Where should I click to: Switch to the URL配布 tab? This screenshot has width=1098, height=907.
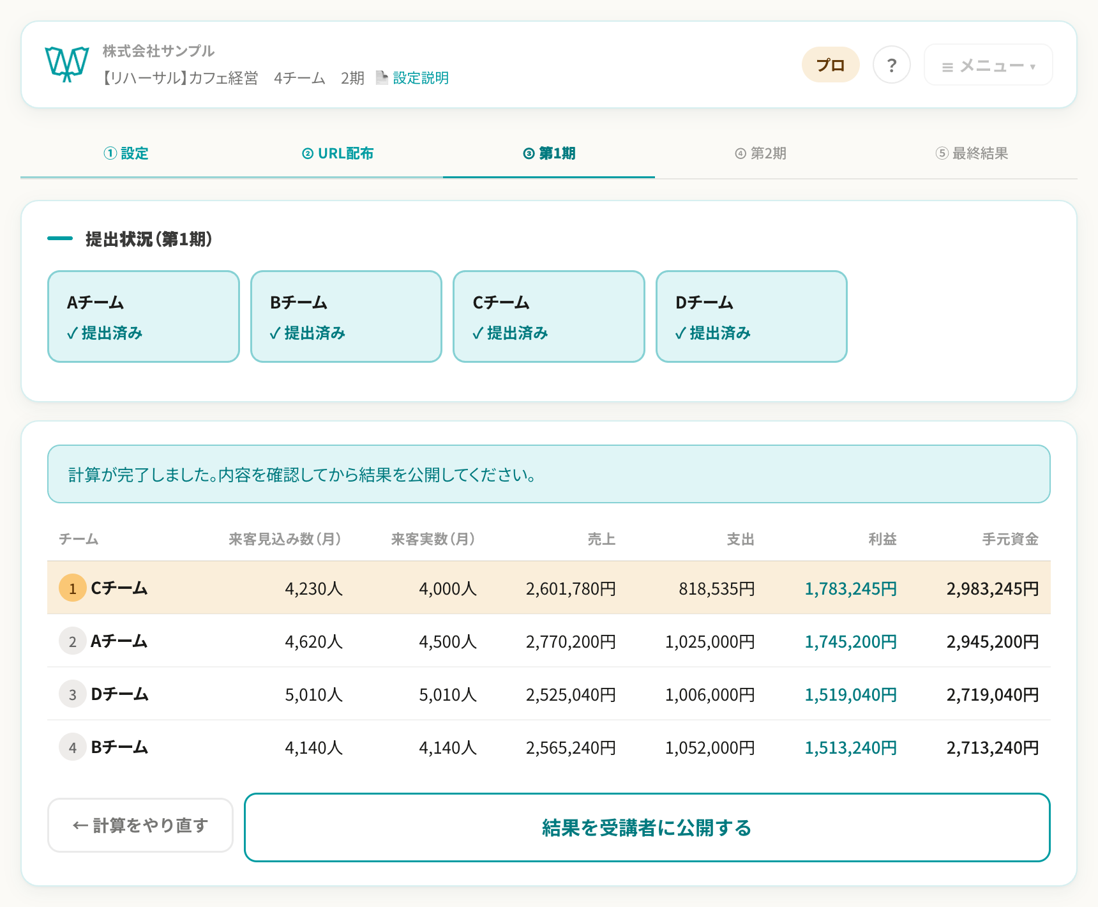point(338,153)
